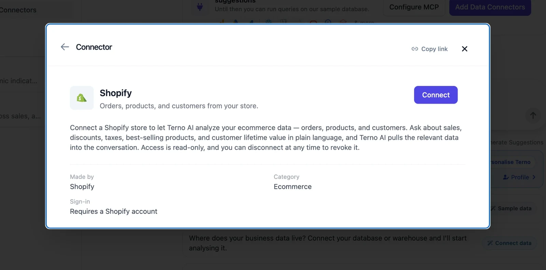Click the Made by Shopify value

82,186
